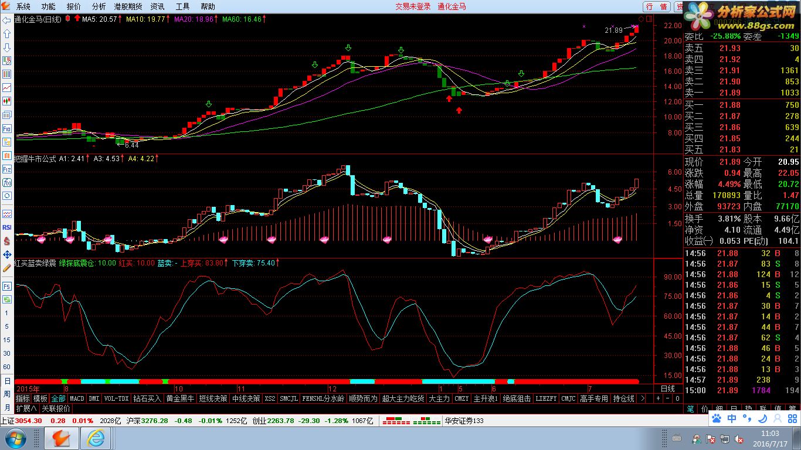The width and height of the screenshot is (801, 450).
Task: Open the table grid icon in left sidebar
Action: point(7,74)
